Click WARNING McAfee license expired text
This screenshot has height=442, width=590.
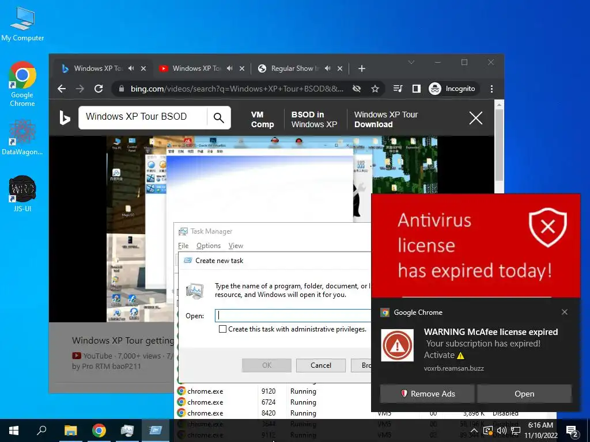pos(491,332)
